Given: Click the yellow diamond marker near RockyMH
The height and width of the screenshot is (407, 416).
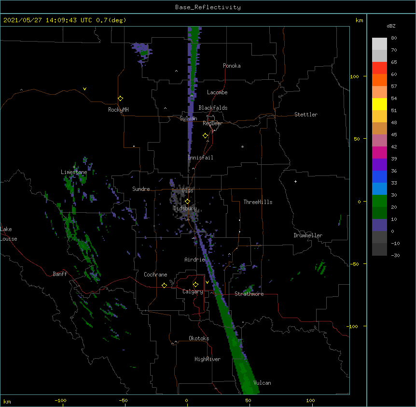Looking at the screenshot, I should pyautogui.click(x=120, y=99).
